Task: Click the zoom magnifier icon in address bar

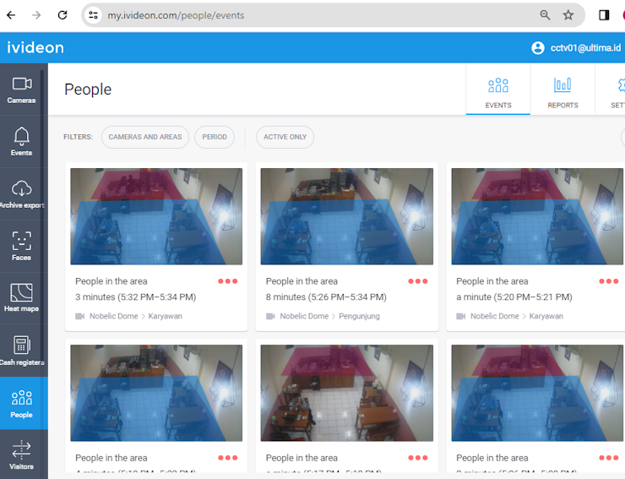Action: pyautogui.click(x=545, y=15)
